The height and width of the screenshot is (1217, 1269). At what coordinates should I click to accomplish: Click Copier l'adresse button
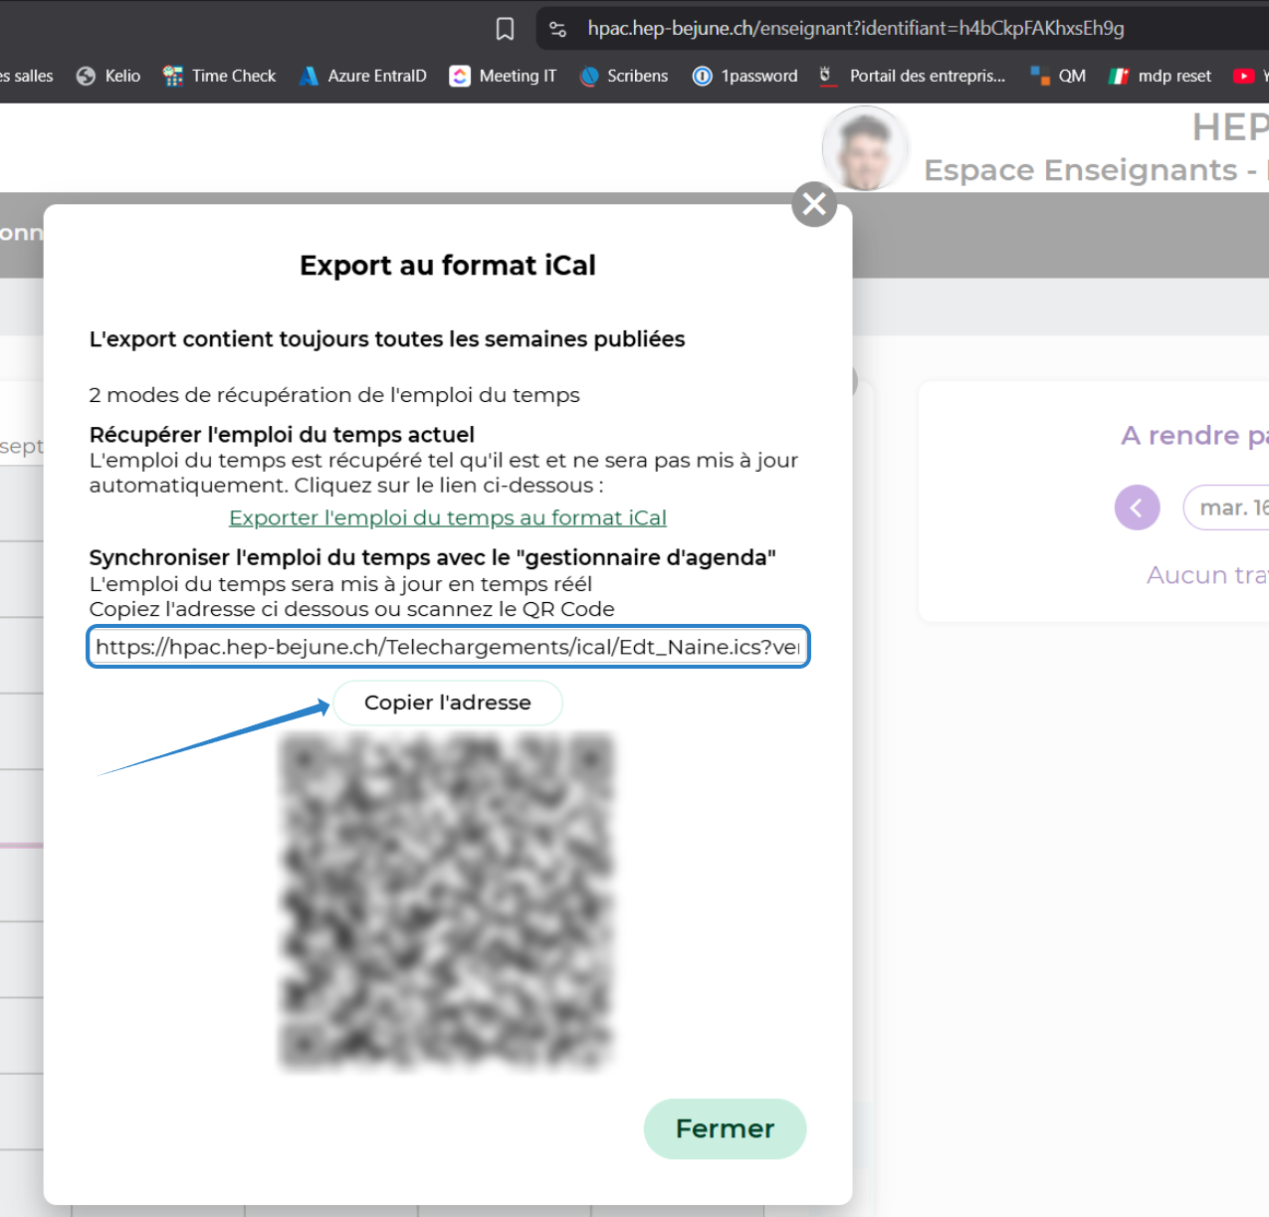448,703
